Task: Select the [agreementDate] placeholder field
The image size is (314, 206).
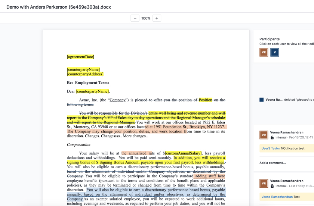Action: point(80,57)
